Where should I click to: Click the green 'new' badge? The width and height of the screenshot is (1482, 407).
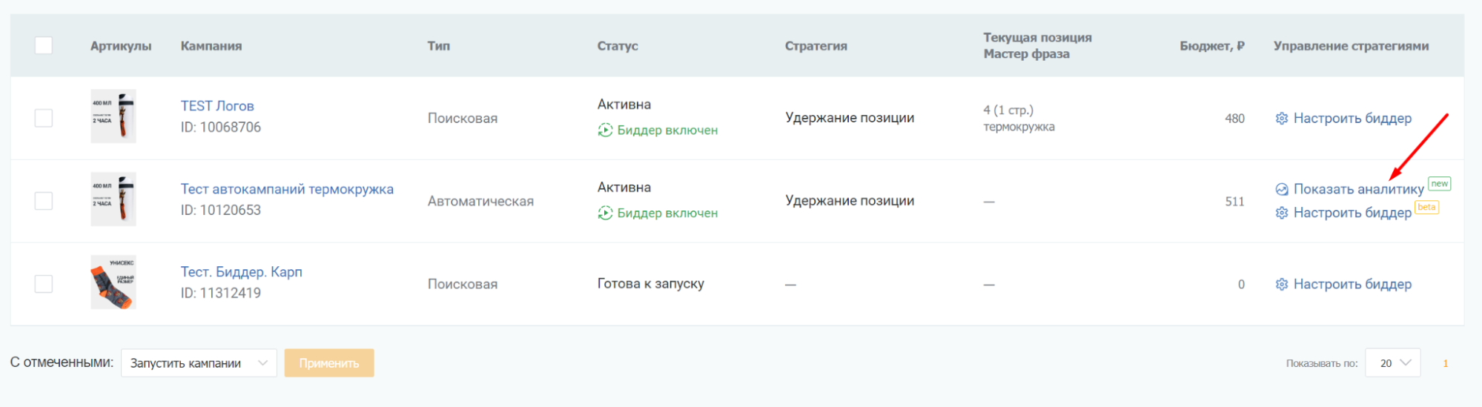click(x=1439, y=184)
